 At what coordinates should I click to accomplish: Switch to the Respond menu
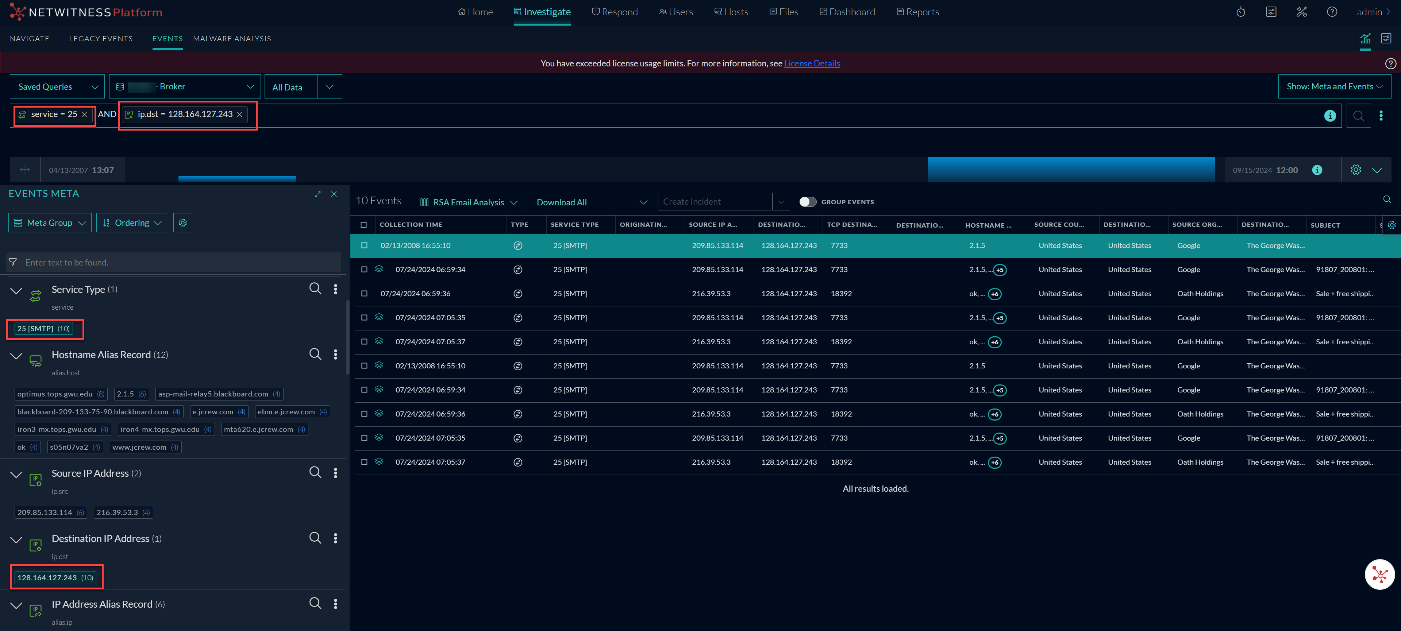(615, 12)
